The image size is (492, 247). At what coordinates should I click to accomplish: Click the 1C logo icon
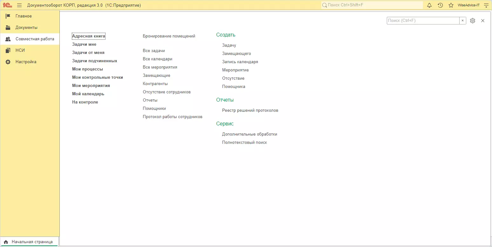tap(7, 5)
